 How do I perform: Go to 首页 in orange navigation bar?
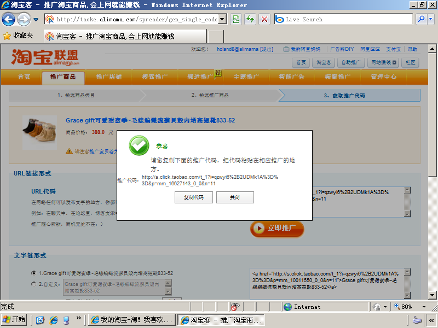tap(24, 77)
